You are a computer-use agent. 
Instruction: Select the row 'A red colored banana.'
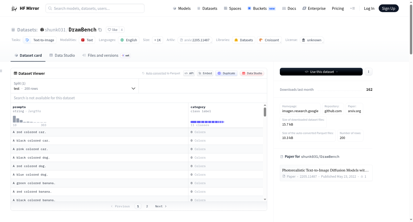(x=137, y=192)
